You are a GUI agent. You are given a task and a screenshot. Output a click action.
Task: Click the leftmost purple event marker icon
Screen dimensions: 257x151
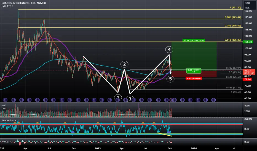click(5, 100)
